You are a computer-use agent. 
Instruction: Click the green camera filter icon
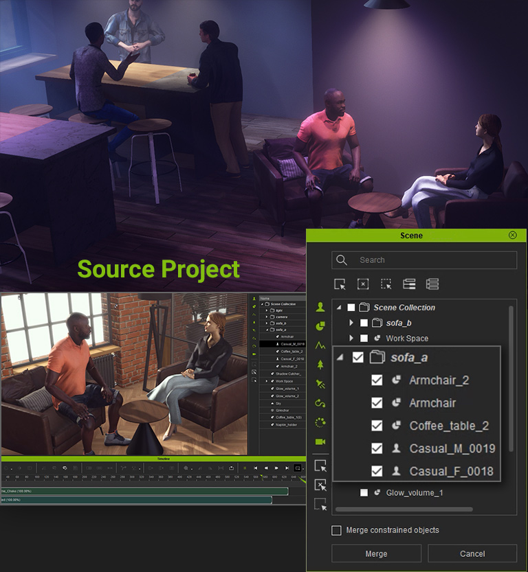320,442
